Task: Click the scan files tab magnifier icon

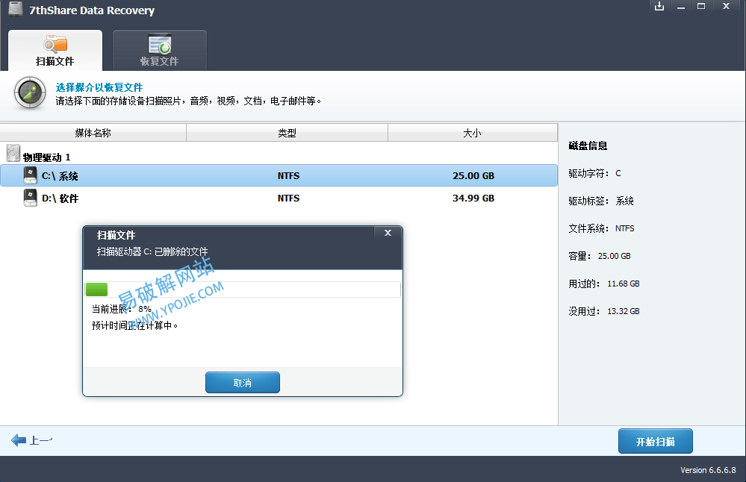Action: (x=55, y=43)
